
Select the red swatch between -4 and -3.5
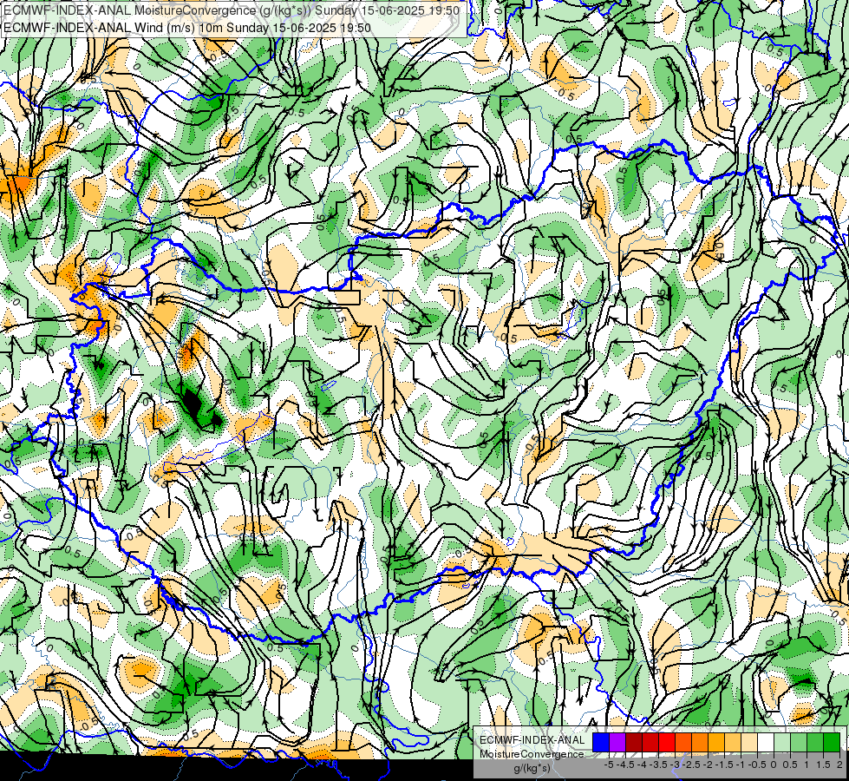[650, 742]
